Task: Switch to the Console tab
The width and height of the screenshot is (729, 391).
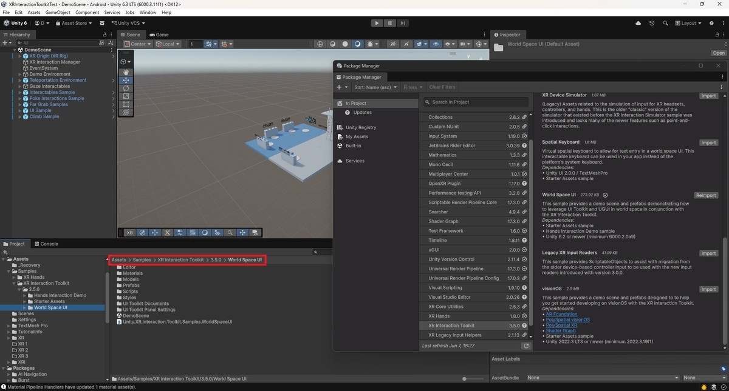Action: [46, 244]
